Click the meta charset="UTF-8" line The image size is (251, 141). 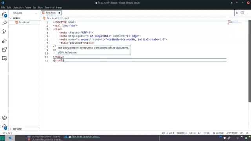pyautogui.click(x=76, y=33)
